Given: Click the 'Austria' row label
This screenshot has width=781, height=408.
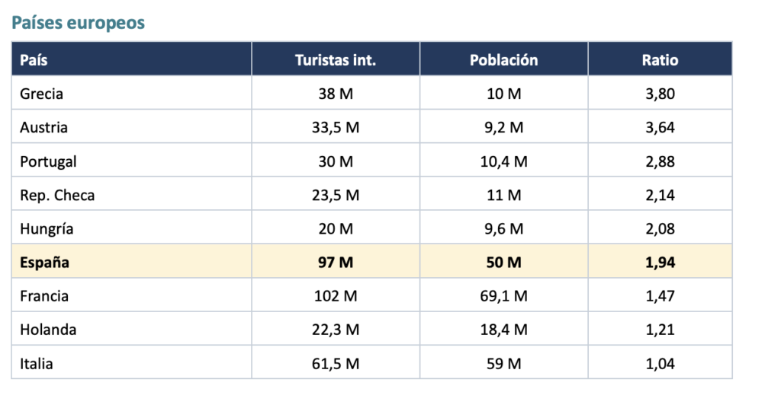Looking at the screenshot, I should click(131, 126).
